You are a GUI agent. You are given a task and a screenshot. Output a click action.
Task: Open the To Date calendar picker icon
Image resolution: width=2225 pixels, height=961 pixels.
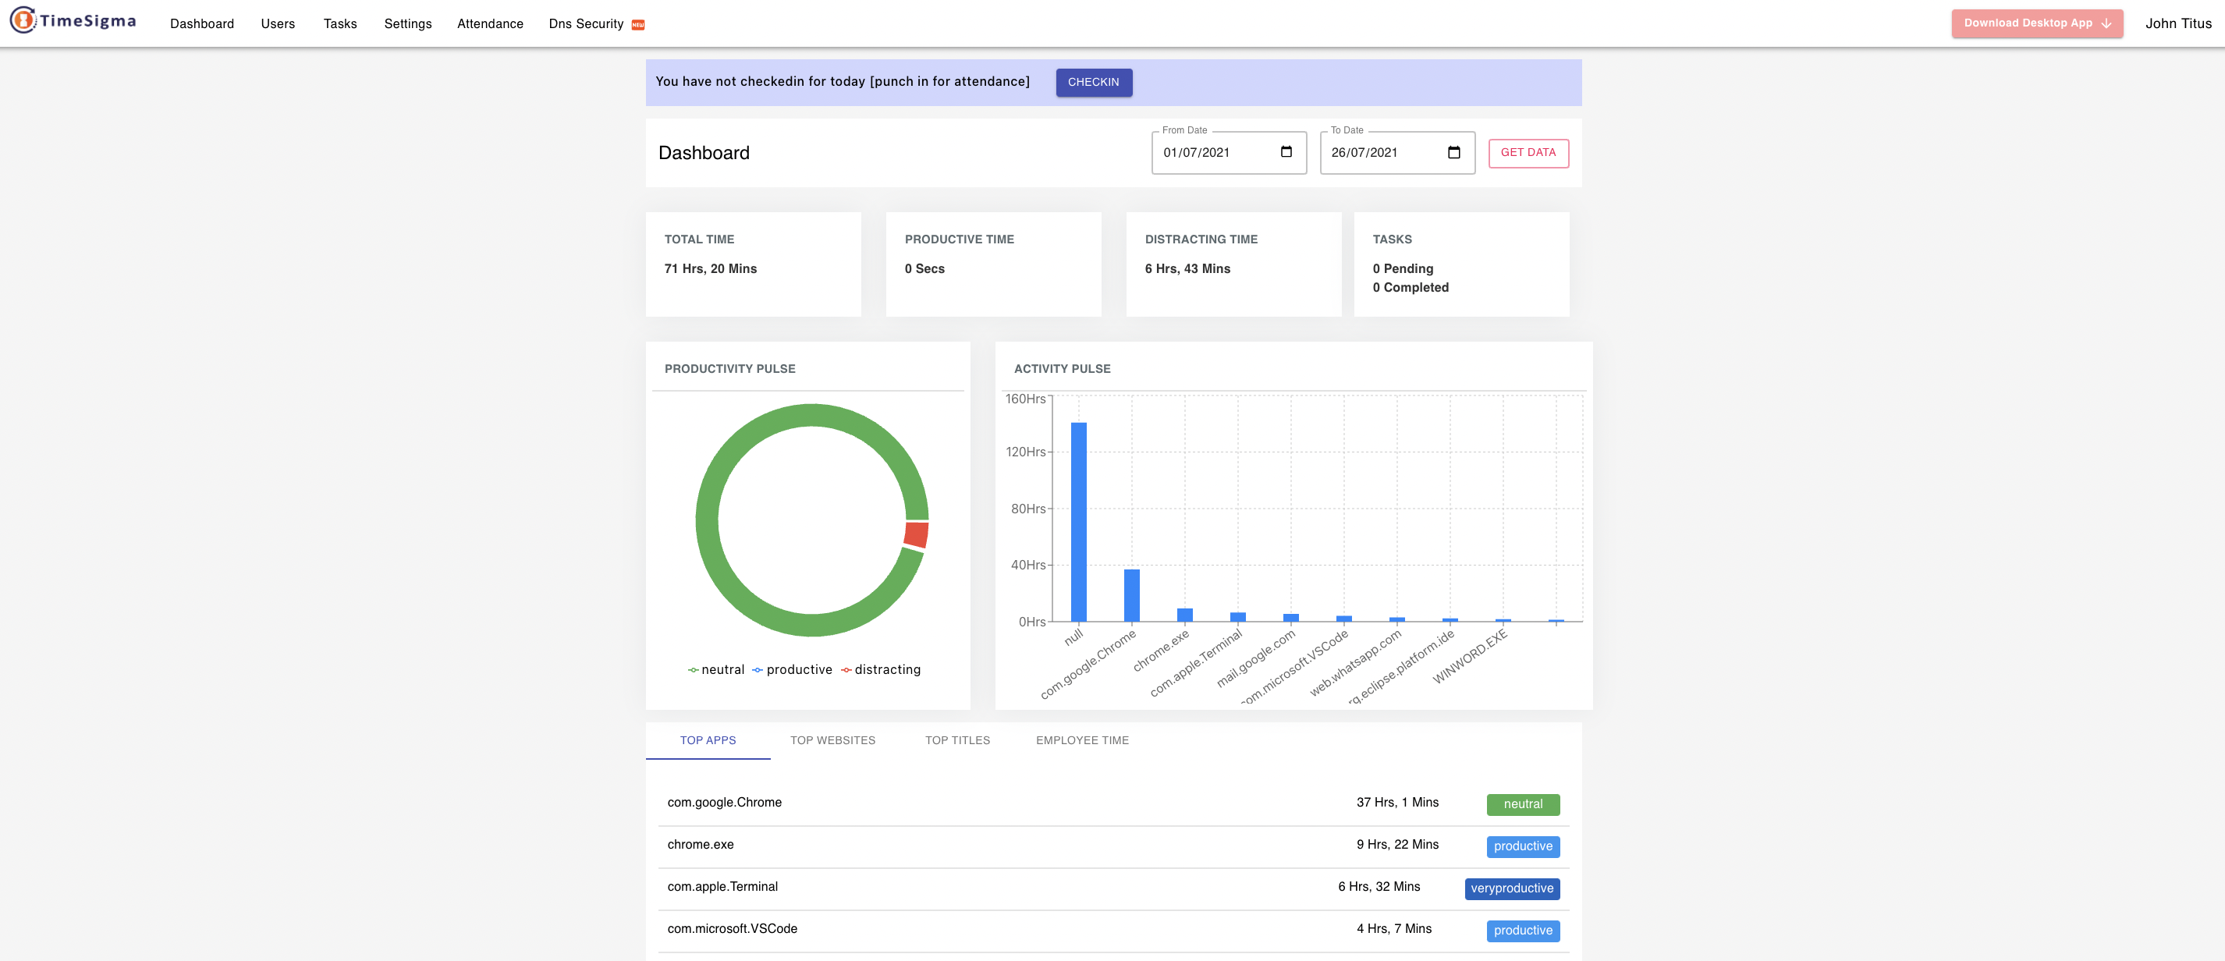tap(1453, 152)
